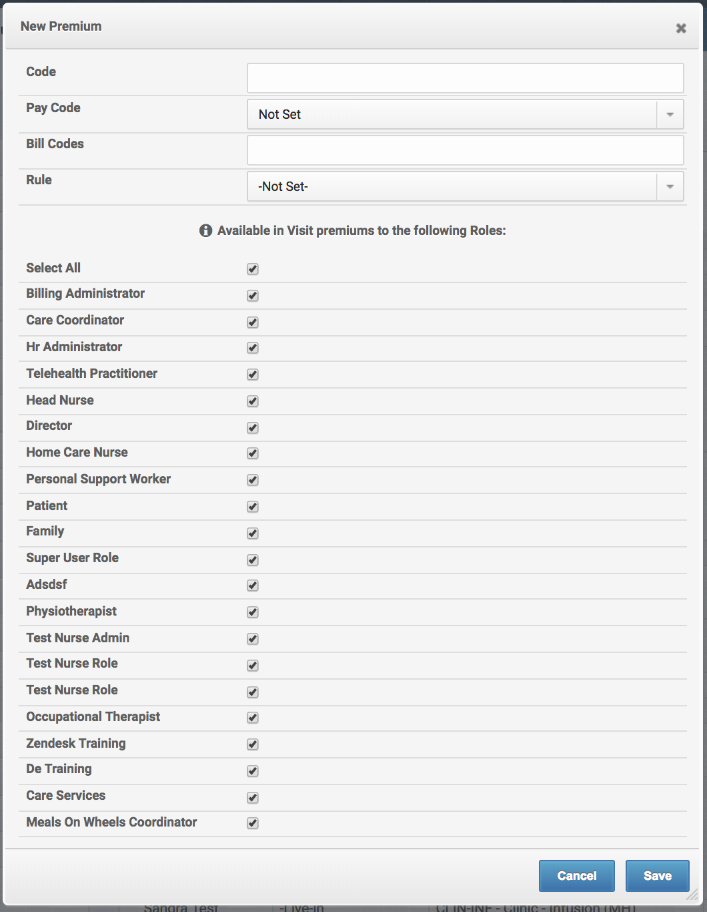Toggle the Occupational Therapist checkbox
The image size is (707, 912).
tap(253, 718)
